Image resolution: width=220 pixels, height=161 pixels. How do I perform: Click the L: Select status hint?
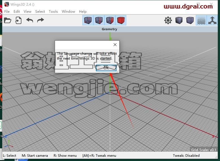(x=10, y=156)
